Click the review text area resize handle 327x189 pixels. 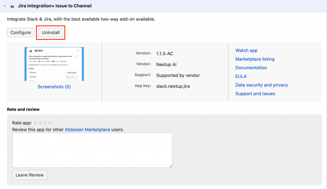pyautogui.click(x=171, y=166)
